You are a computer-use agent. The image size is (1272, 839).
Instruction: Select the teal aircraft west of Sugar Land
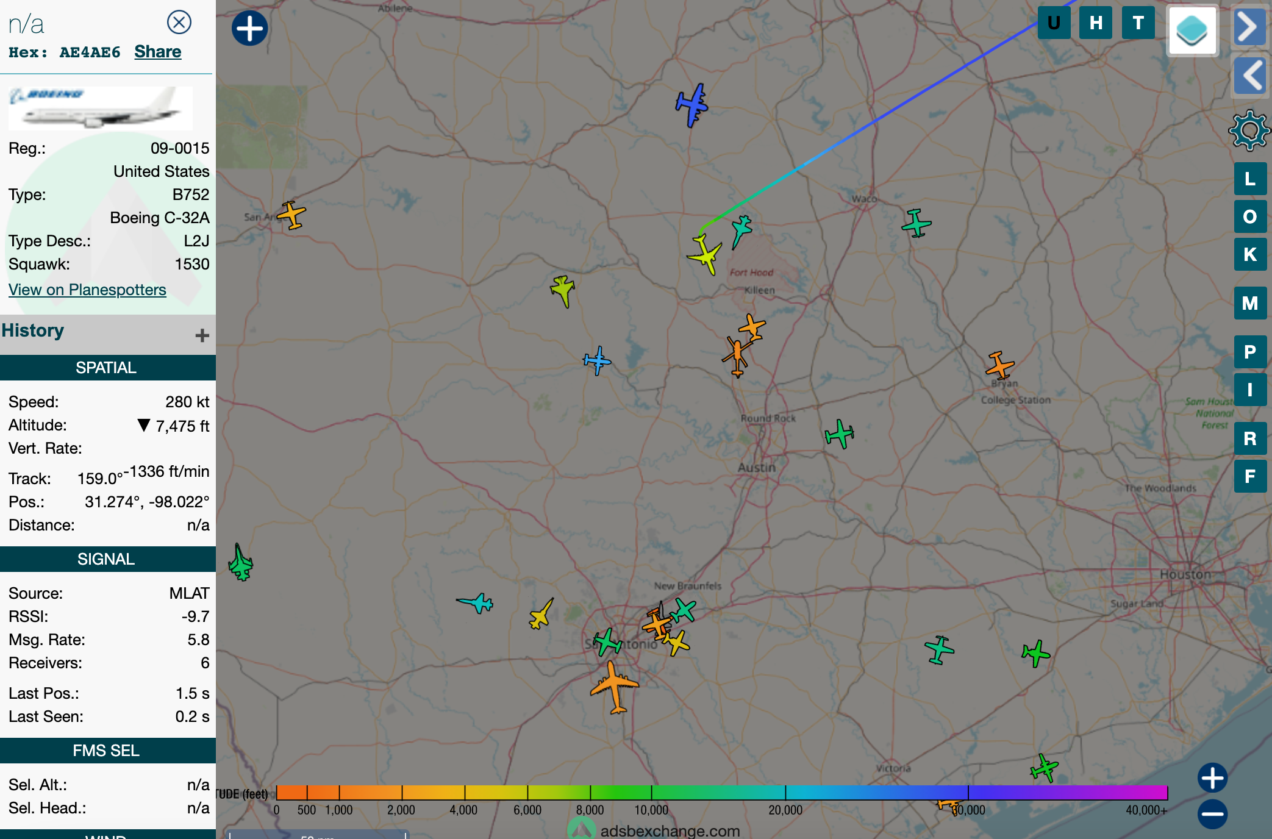coord(939,649)
